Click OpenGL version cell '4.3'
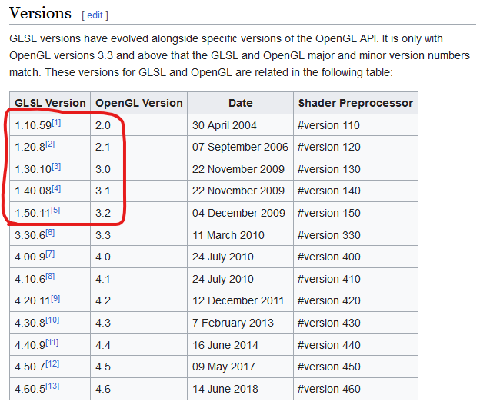This screenshot has width=480, height=408. pyautogui.click(x=139, y=323)
